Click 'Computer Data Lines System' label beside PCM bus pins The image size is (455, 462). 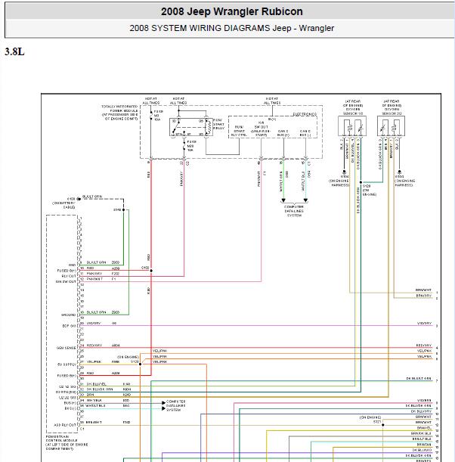tap(176, 405)
